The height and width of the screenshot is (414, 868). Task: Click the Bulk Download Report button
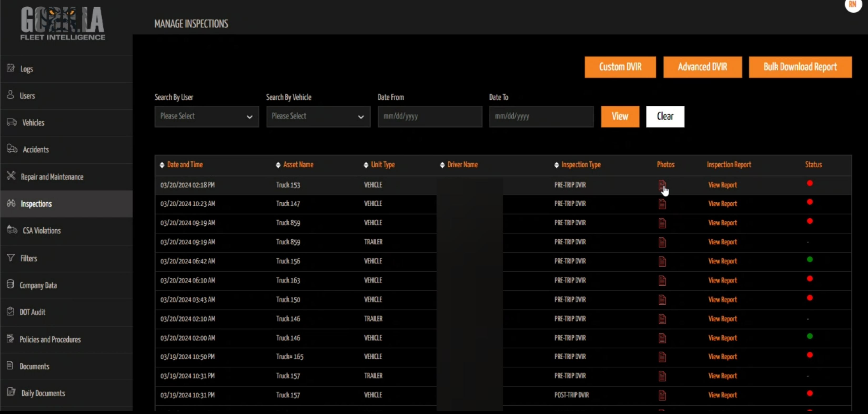coord(800,67)
